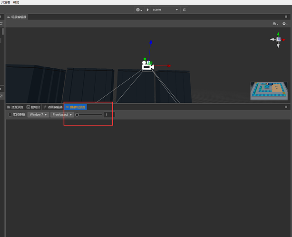
Task: Open the scene camera options dropdown icon
Action: click(275, 24)
